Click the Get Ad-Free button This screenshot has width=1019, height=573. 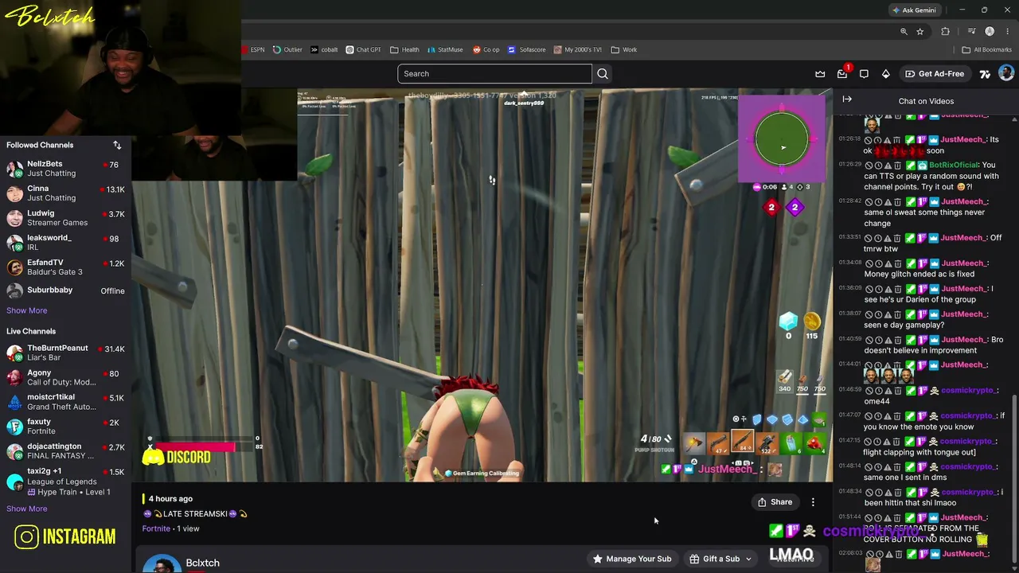click(x=935, y=74)
